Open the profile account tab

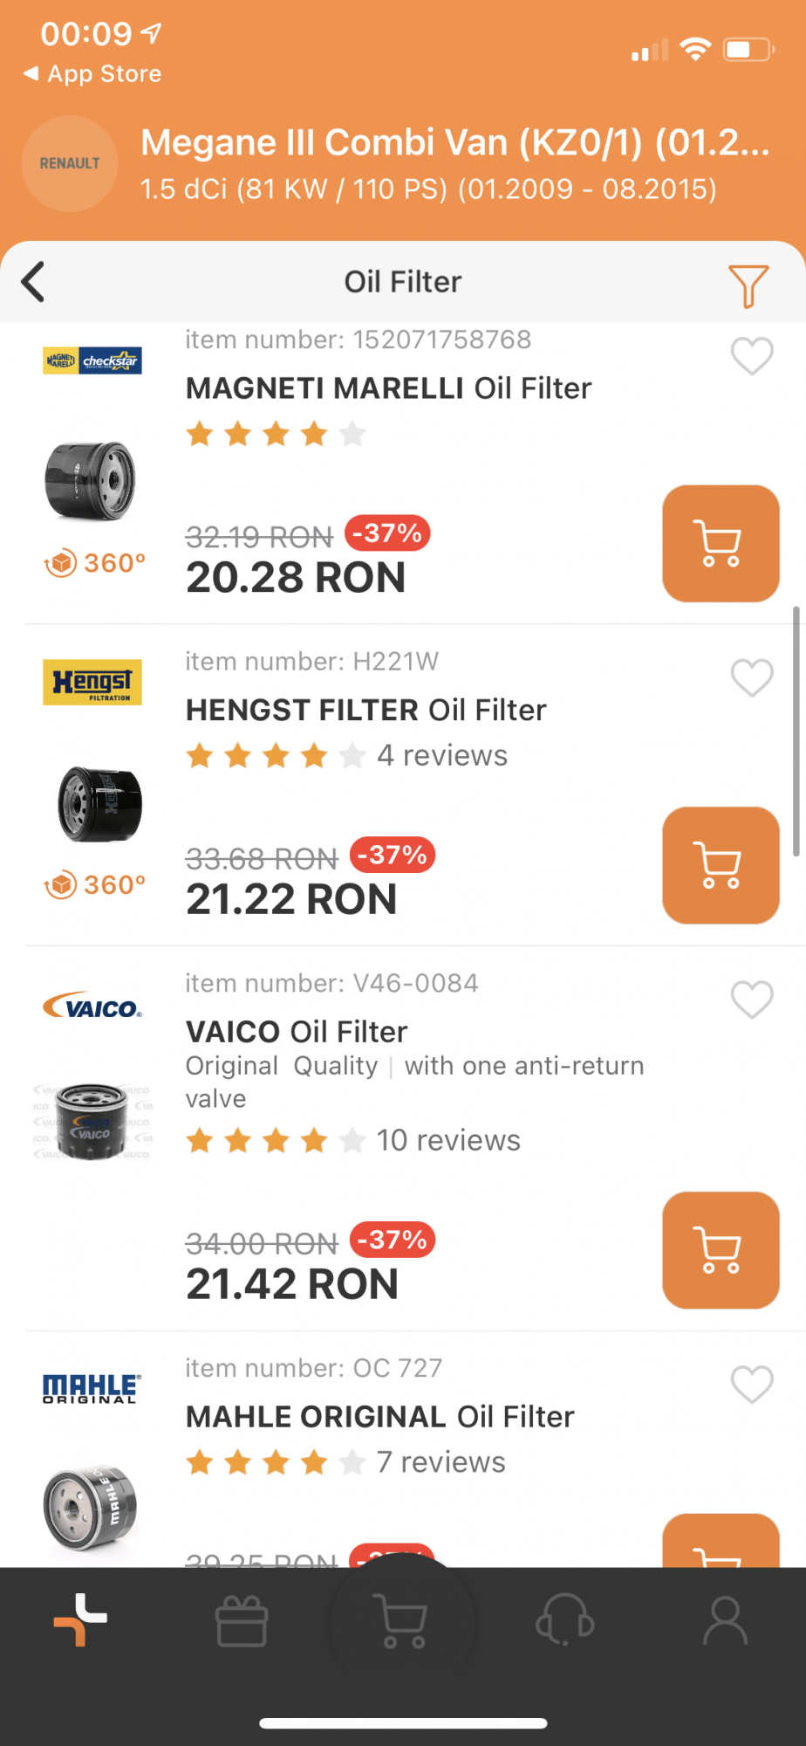(x=726, y=1621)
